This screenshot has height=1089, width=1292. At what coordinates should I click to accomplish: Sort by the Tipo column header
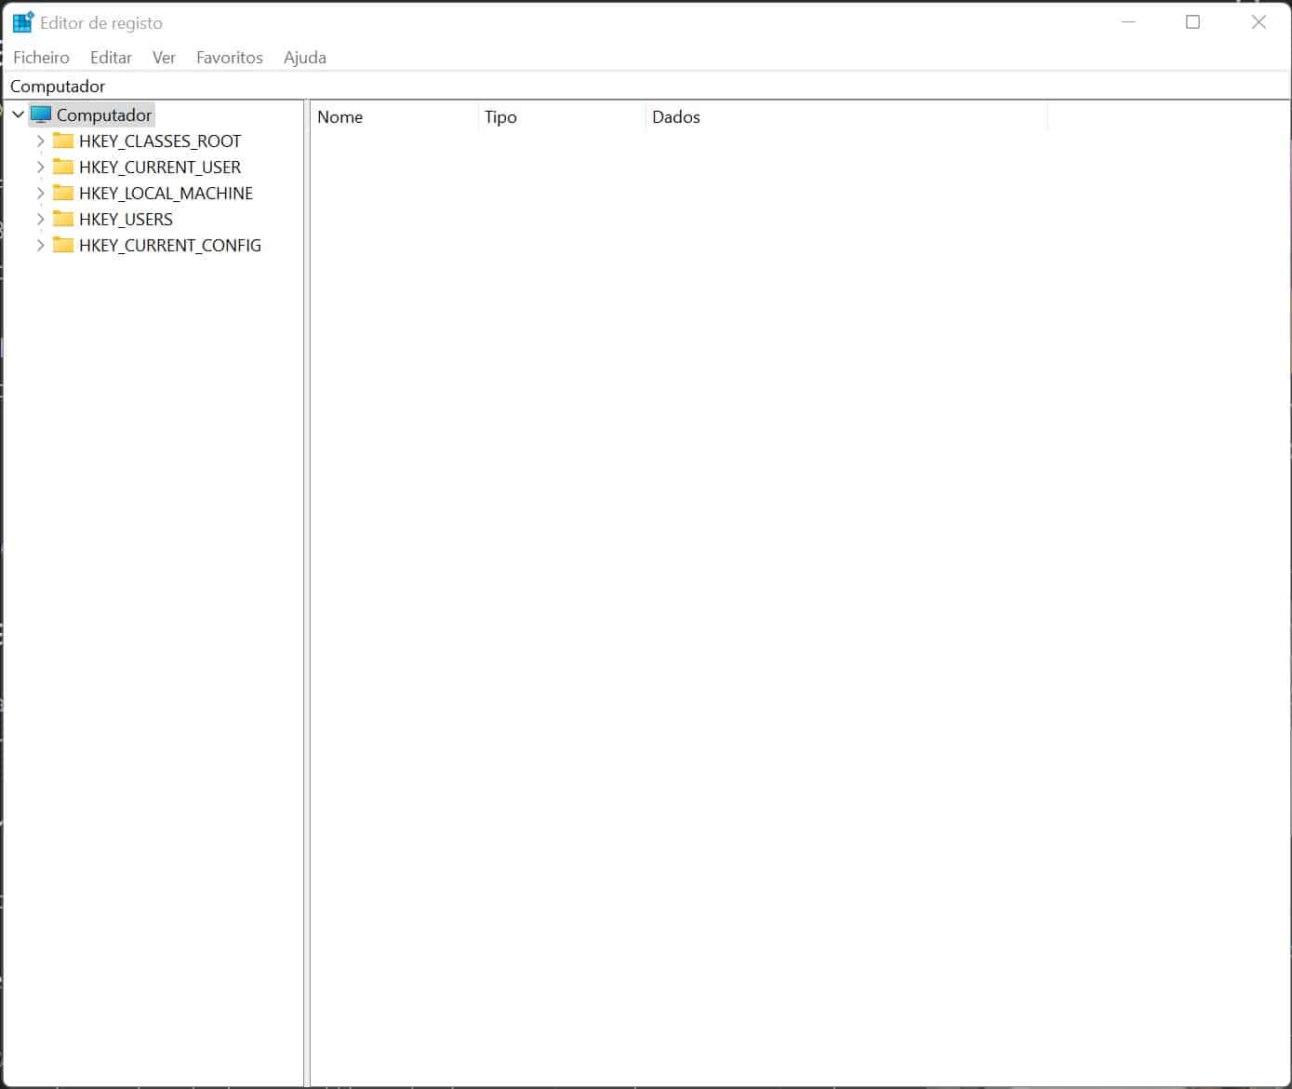(x=562, y=117)
